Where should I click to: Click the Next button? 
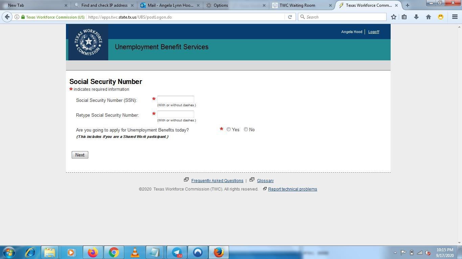coord(80,155)
